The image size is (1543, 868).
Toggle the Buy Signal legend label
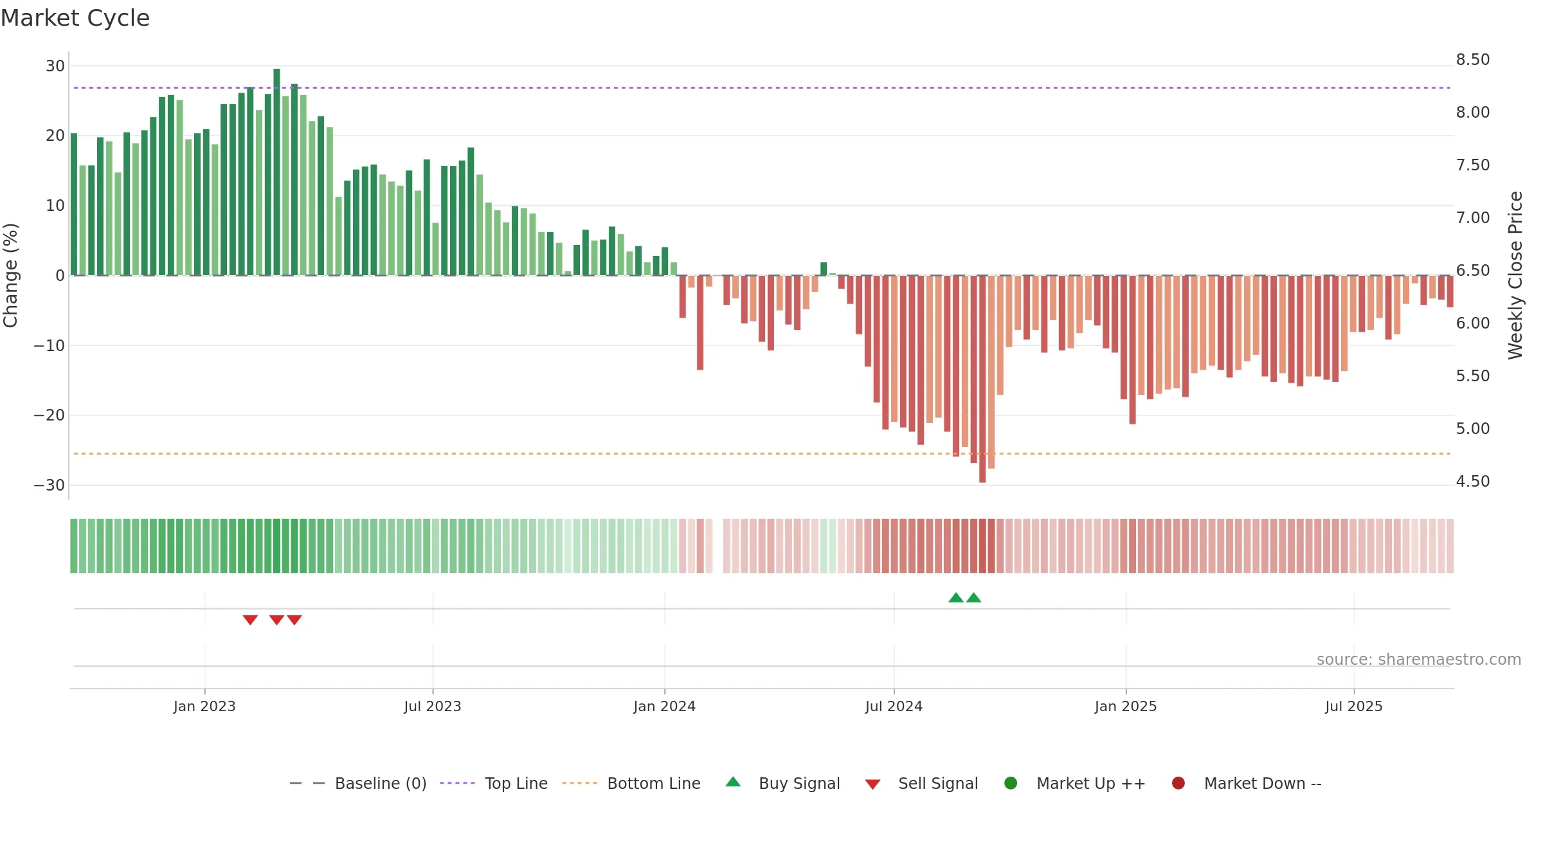(x=799, y=783)
